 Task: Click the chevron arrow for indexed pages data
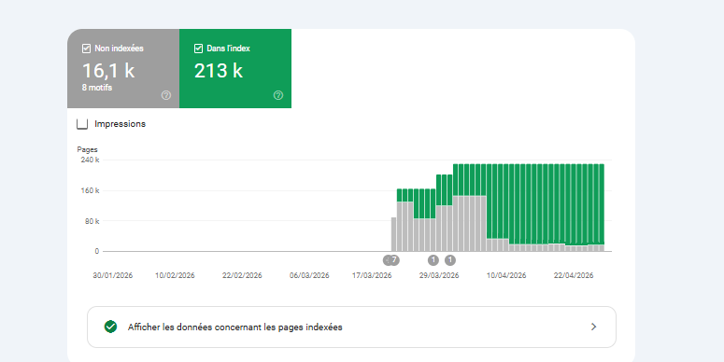coord(594,327)
